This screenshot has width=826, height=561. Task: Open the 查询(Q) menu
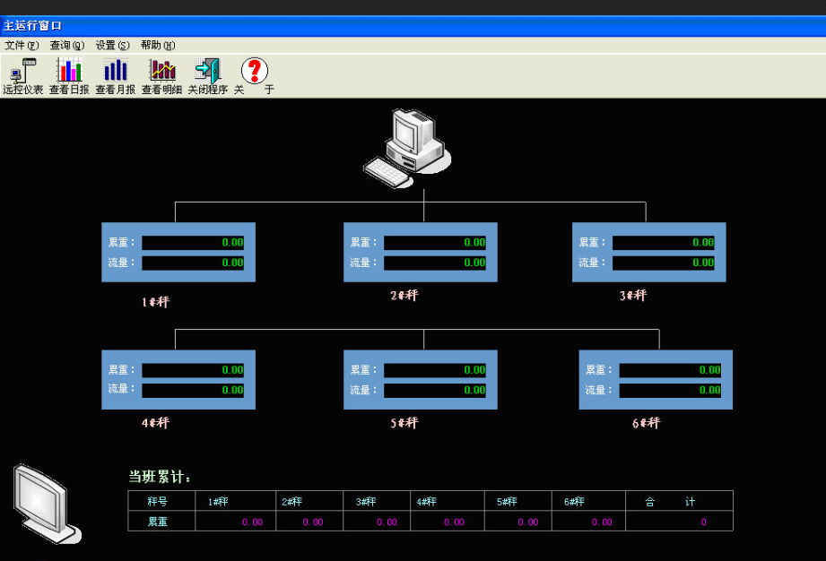(x=66, y=45)
